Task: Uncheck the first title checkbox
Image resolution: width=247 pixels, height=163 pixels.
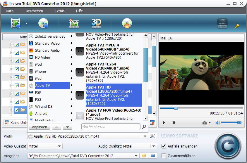Action: [x=17, y=44]
